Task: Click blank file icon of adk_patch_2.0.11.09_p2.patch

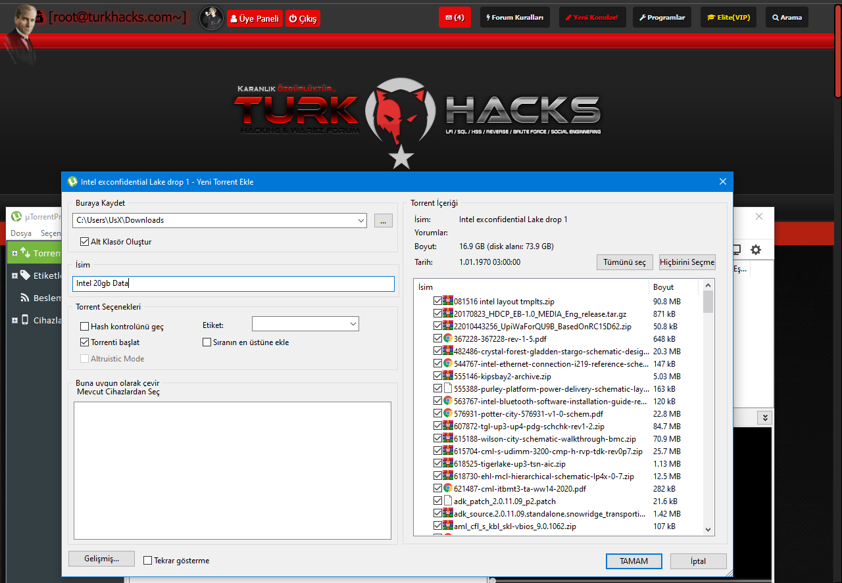Action: click(448, 501)
